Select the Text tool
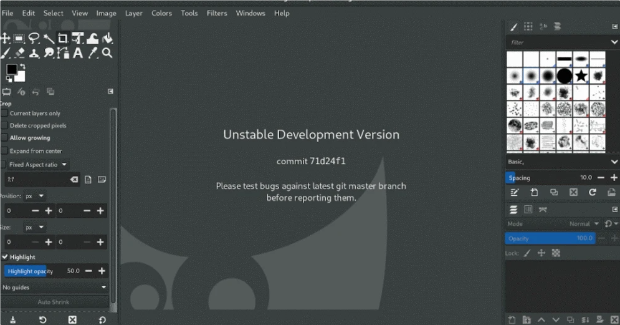The image size is (620, 325). [78, 53]
